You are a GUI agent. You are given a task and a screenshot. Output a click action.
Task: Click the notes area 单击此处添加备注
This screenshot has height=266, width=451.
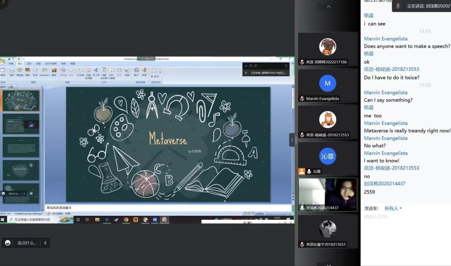coord(167,207)
